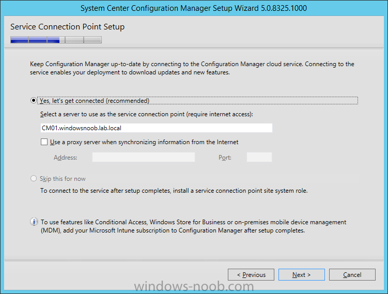Select "Yes, let's get connected" radio button
Viewport: 388px width, 294px height.
34,100
